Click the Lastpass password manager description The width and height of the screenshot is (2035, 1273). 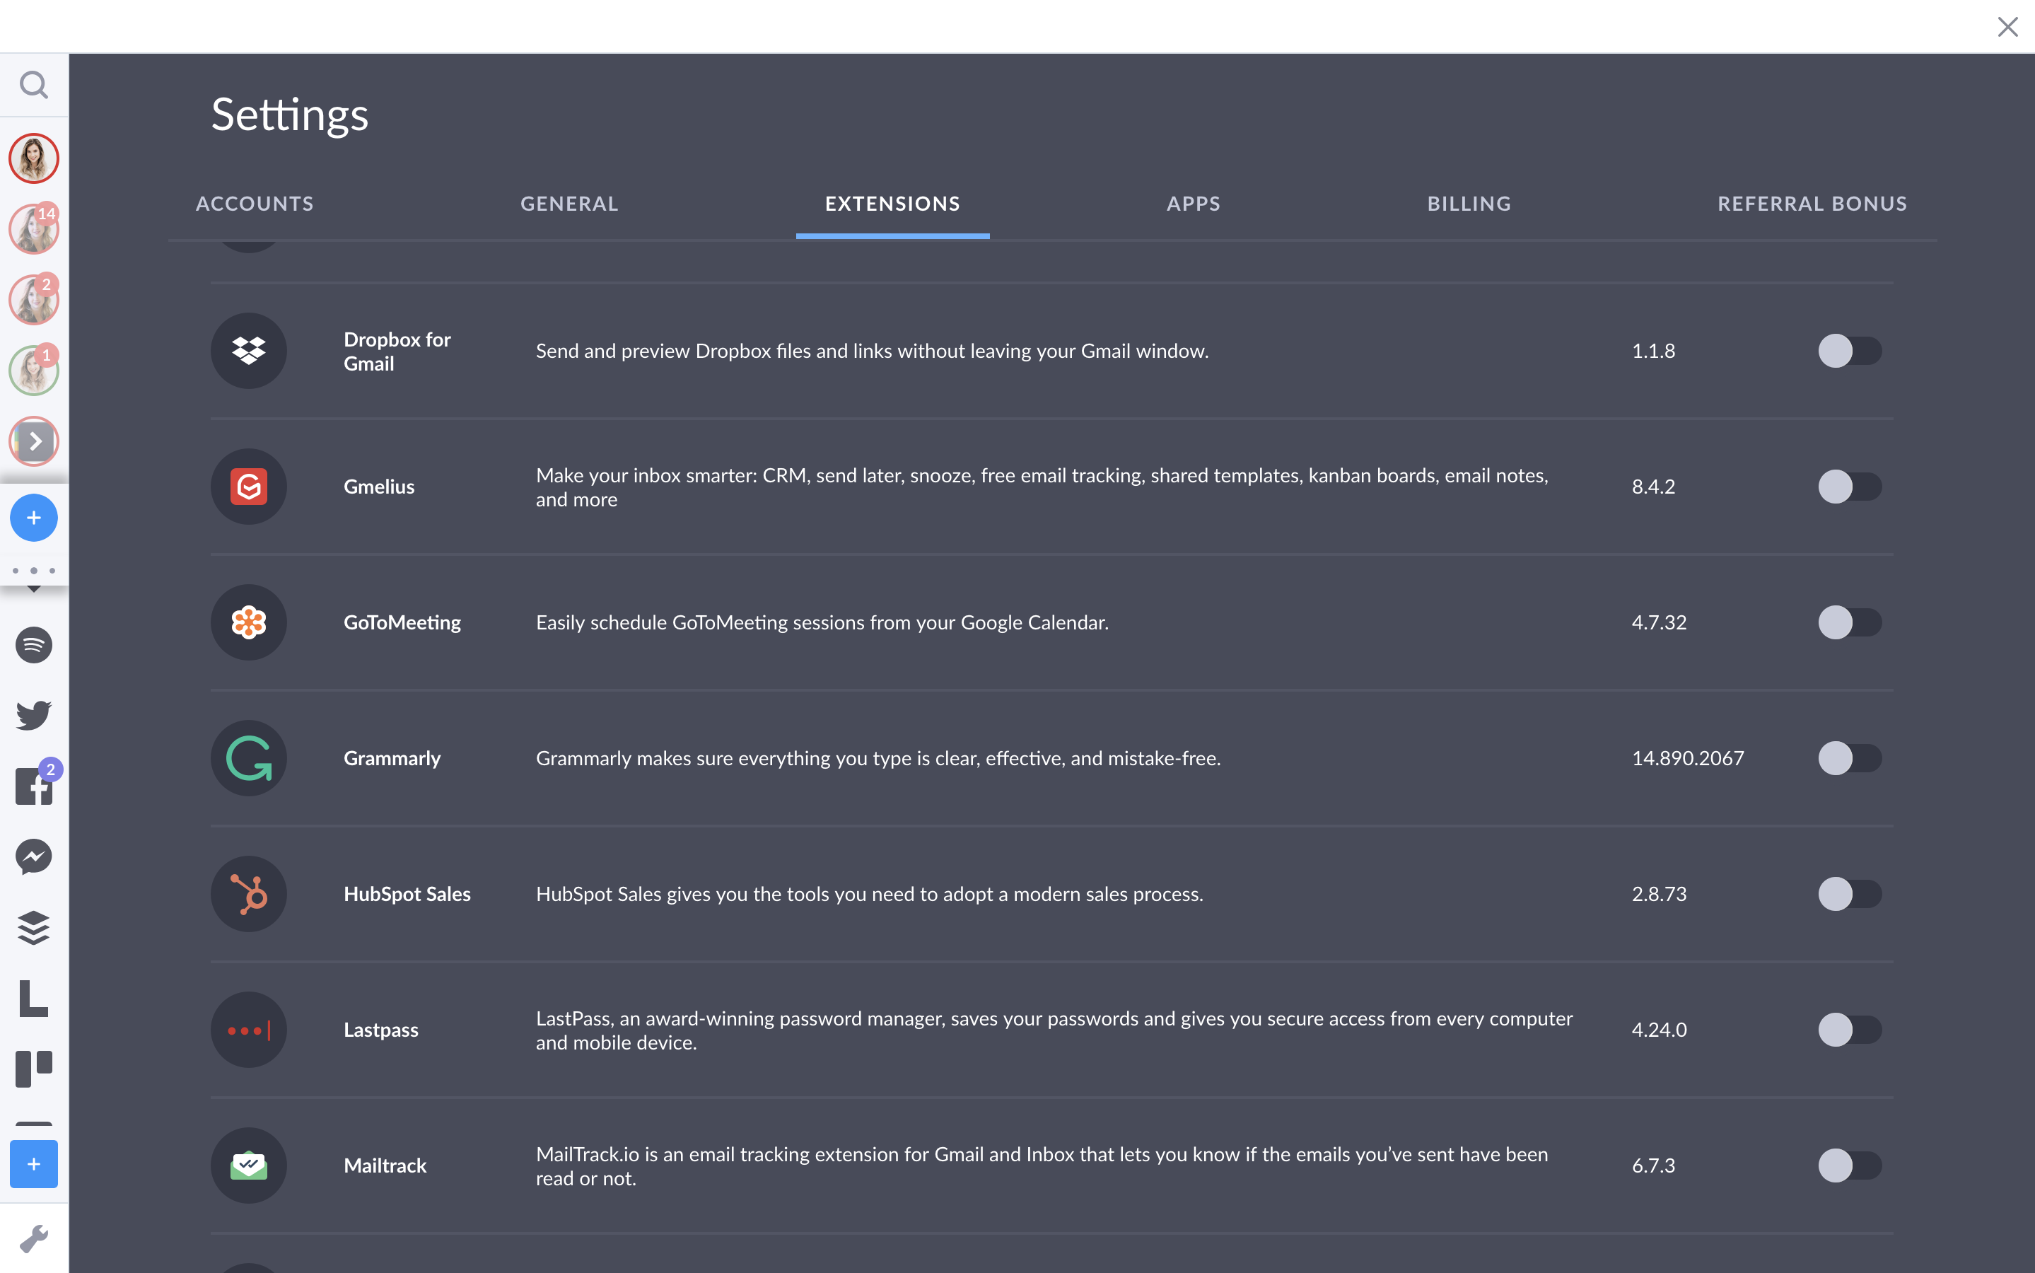pyautogui.click(x=1054, y=1030)
